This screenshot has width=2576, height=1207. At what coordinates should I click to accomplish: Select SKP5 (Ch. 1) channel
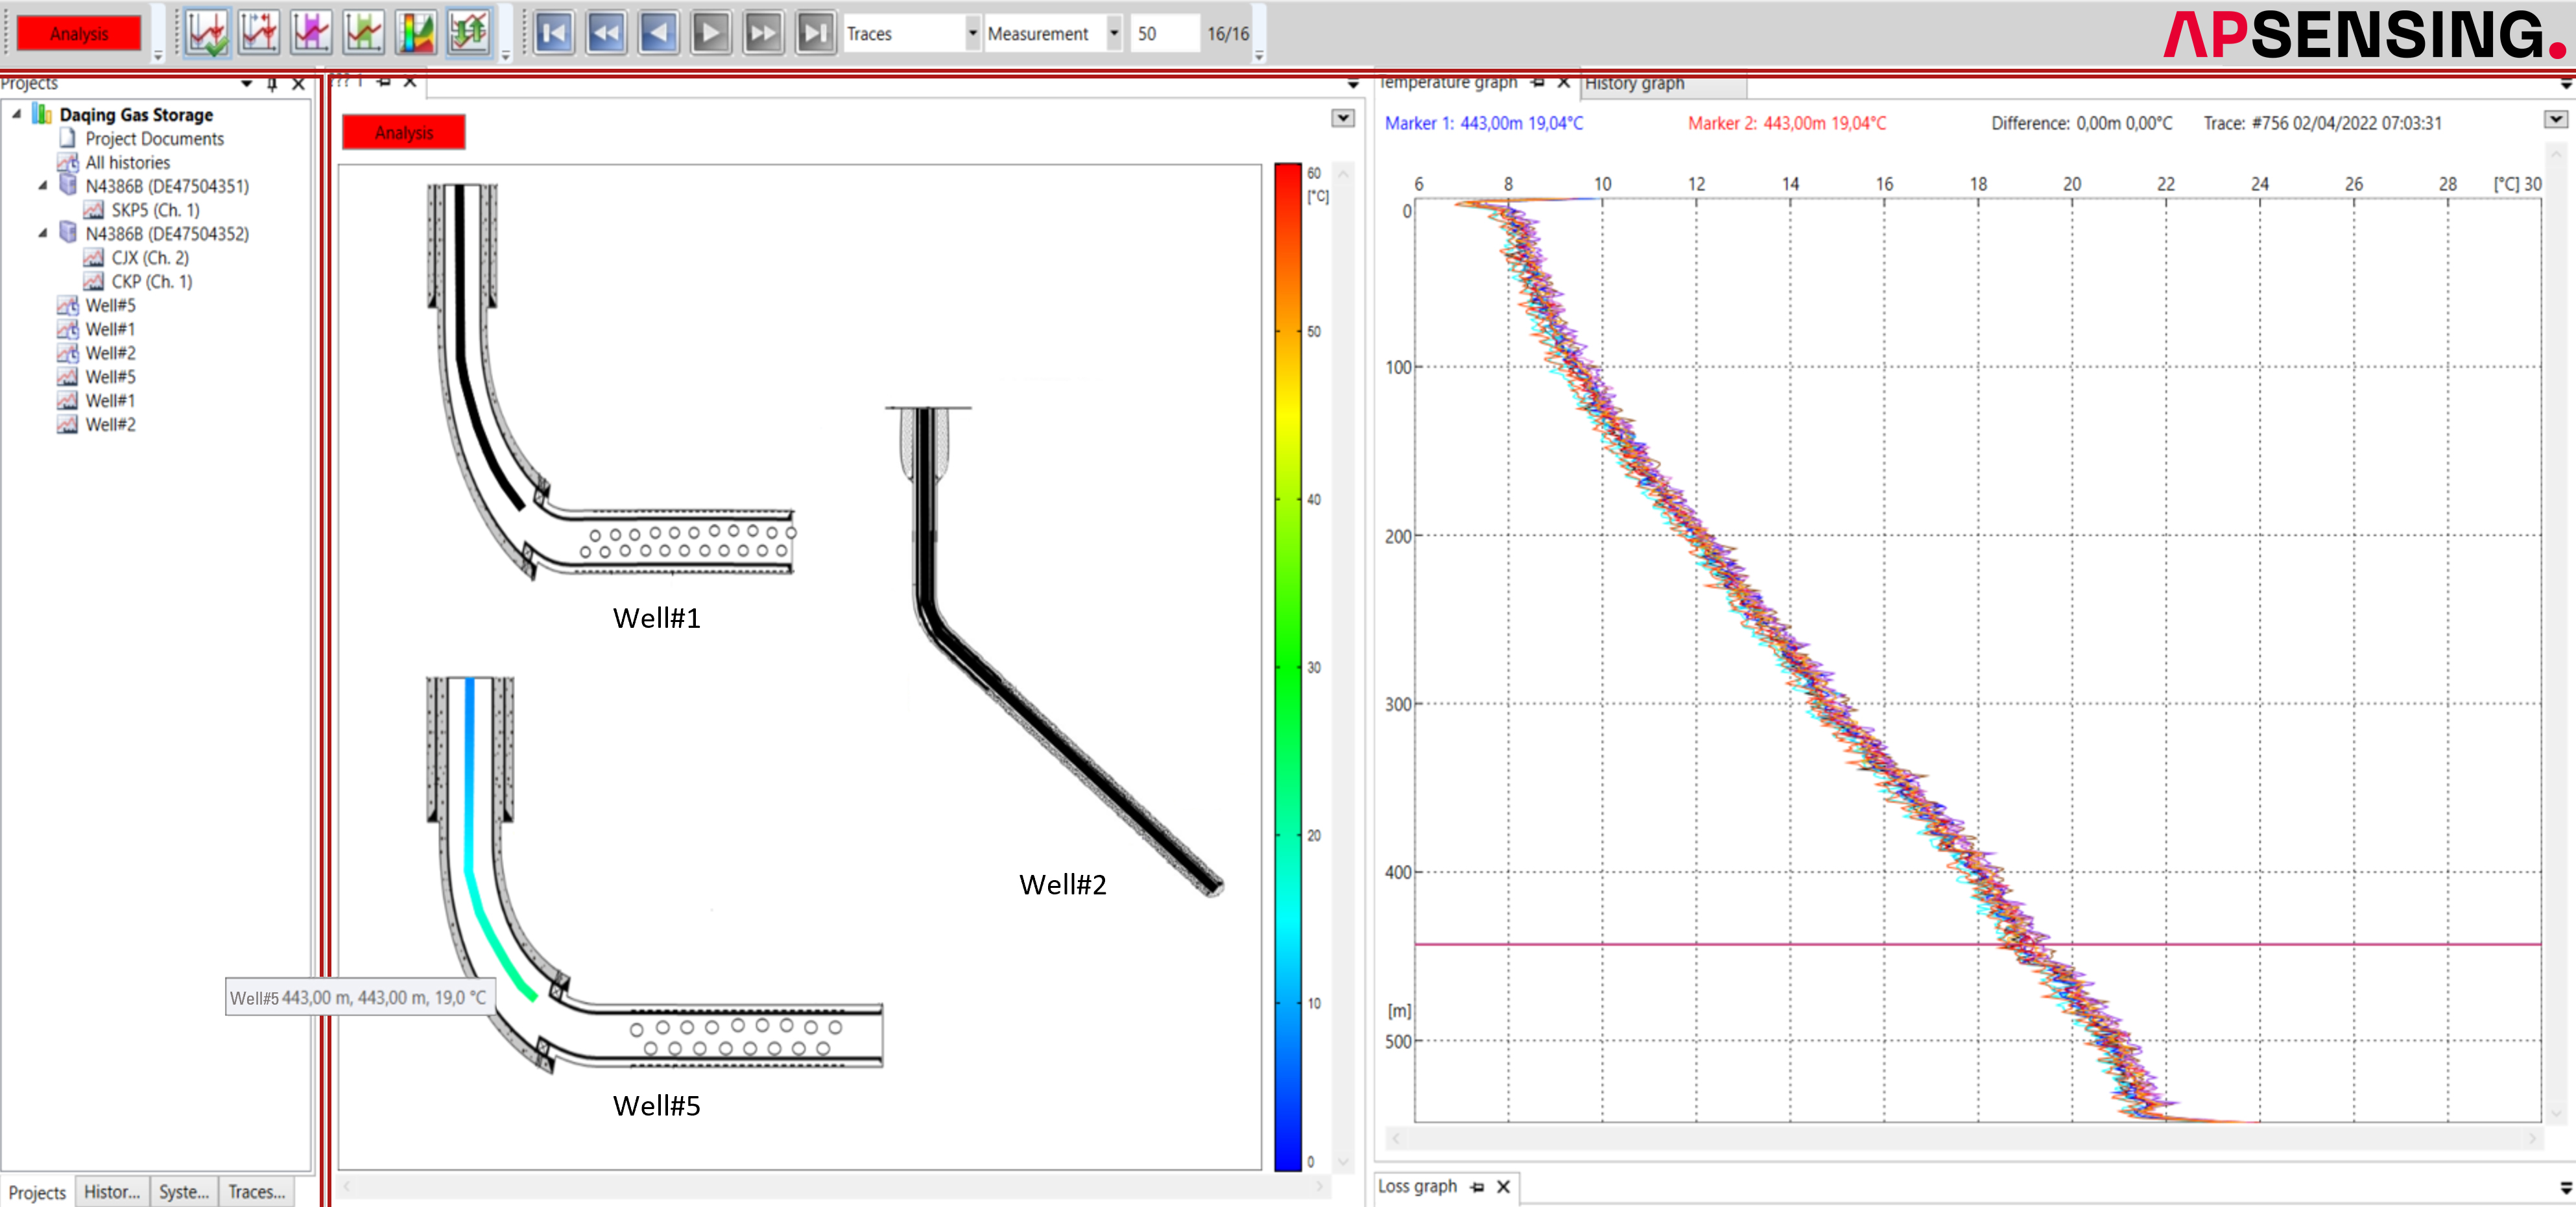(x=155, y=209)
